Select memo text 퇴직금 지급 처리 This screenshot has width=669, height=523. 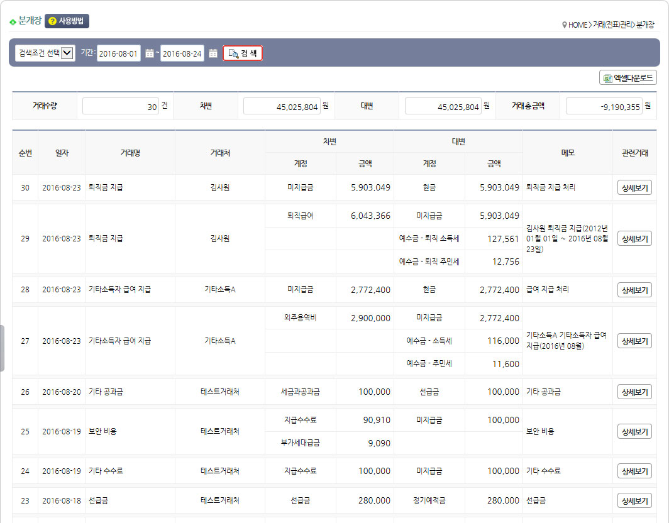(550, 187)
